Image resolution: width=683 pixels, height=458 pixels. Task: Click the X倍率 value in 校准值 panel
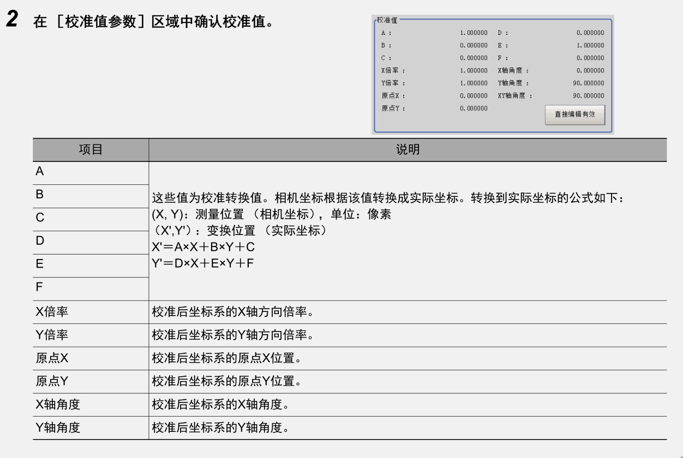(474, 70)
